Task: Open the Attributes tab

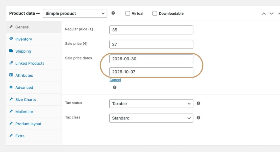Action: pos(34,75)
